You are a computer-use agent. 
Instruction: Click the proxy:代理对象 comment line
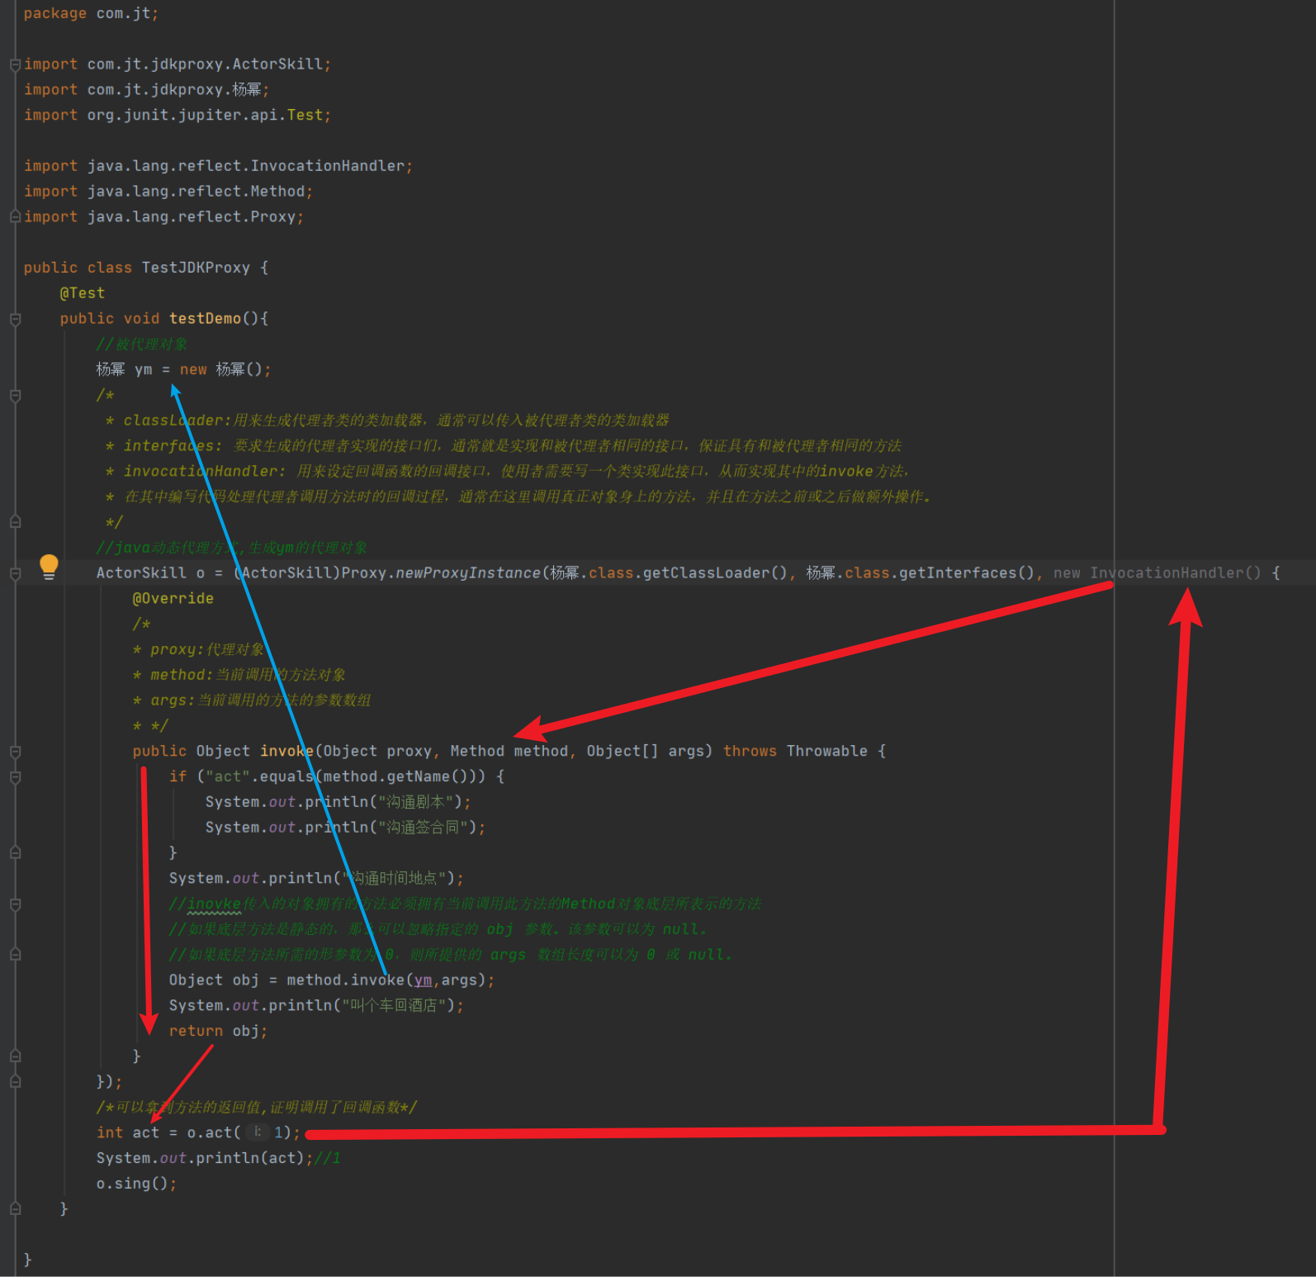point(198,650)
